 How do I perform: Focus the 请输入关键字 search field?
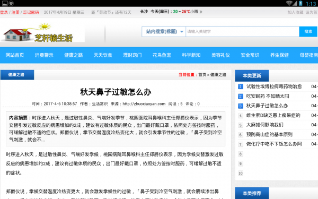pos(242,31)
